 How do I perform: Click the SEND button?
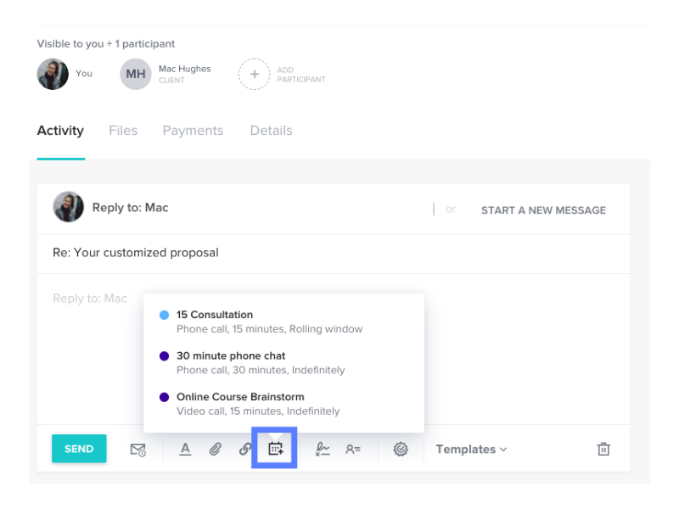pyautogui.click(x=79, y=449)
